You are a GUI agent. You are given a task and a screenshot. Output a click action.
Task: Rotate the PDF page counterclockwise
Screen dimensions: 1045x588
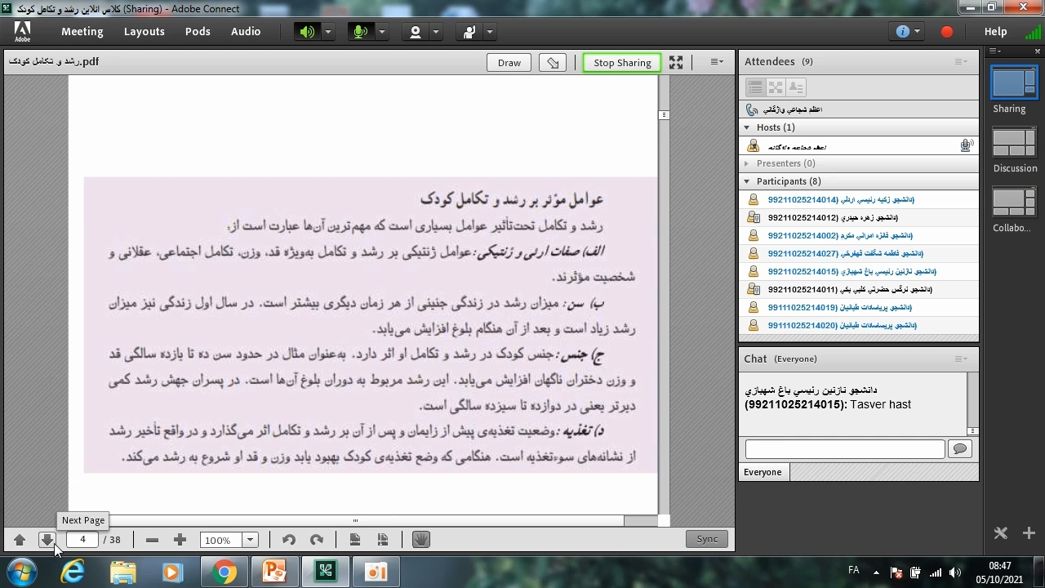[x=288, y=540]
